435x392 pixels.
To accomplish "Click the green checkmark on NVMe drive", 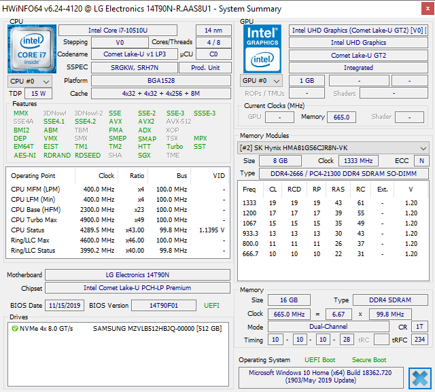I will [14, 329].
